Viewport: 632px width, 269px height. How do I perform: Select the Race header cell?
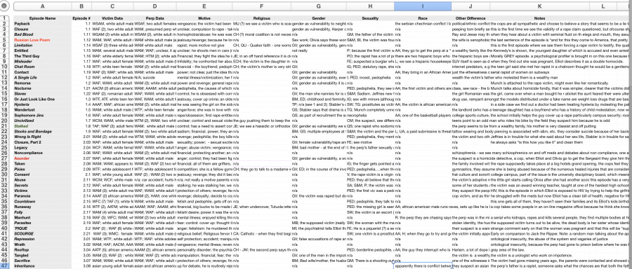tap(423, 18)
